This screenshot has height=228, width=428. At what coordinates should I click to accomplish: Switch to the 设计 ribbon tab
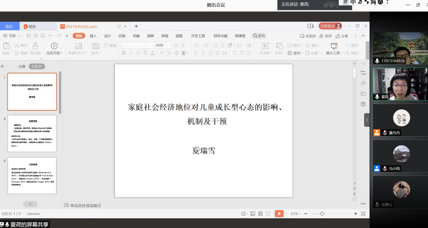(107, 36)
